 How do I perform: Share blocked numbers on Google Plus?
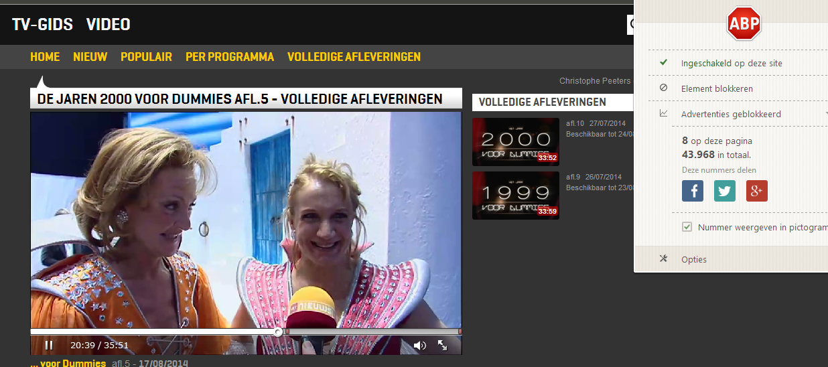pyautogui.click(x=757, y=191)
